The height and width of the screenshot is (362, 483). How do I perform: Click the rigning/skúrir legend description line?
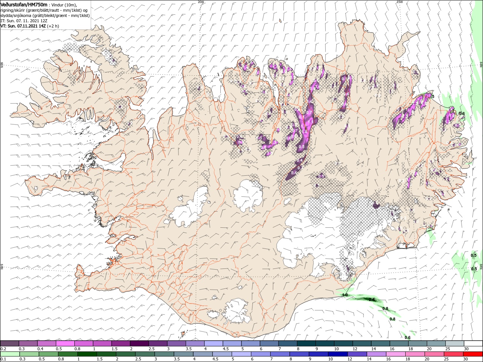tap(44, 10)
